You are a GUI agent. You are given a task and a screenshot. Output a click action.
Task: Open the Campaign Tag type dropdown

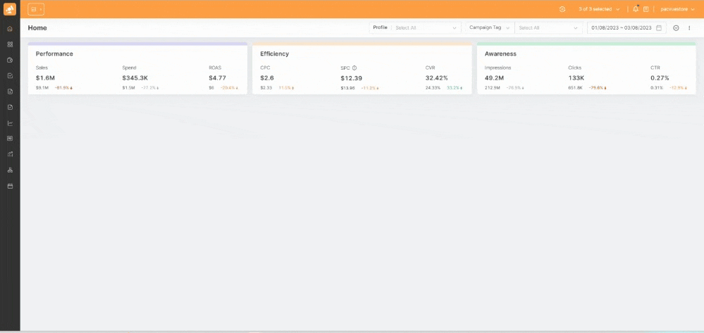(x=490, y=28)
